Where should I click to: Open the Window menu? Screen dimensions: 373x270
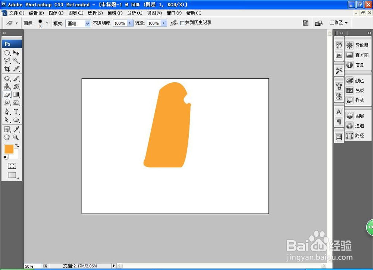pyautogui.click(x=174, y=13)
